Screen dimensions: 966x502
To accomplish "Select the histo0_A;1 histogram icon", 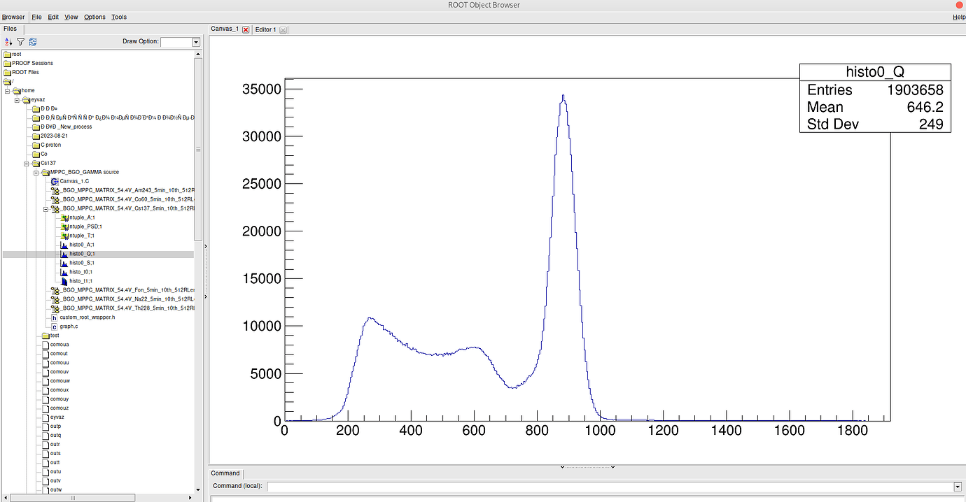I will coord(64,245).
